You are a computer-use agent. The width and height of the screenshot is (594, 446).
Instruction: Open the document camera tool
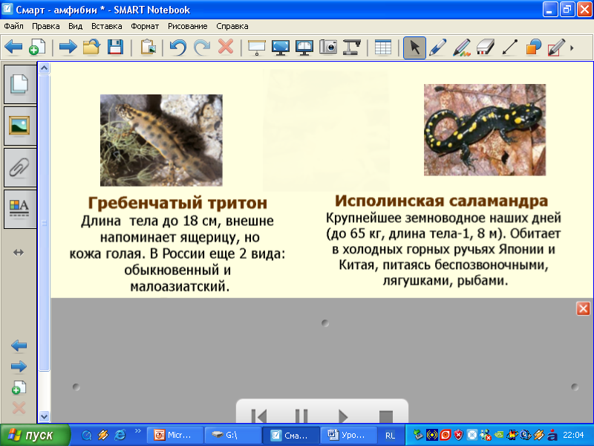(x=351, y=48)
